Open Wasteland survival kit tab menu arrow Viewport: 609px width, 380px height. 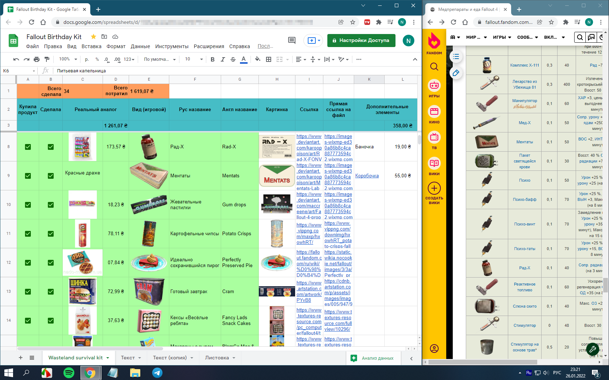108,358
